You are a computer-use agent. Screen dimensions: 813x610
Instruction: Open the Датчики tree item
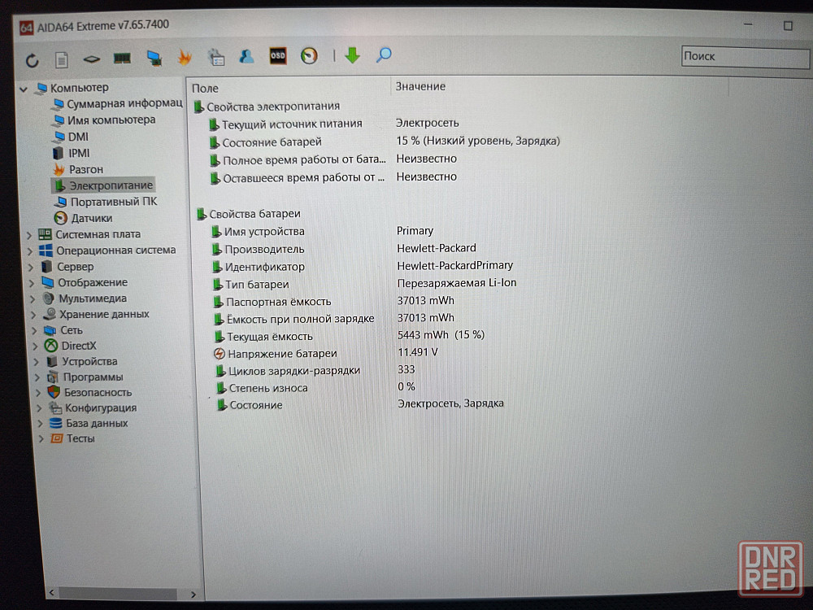click(84, 218)
